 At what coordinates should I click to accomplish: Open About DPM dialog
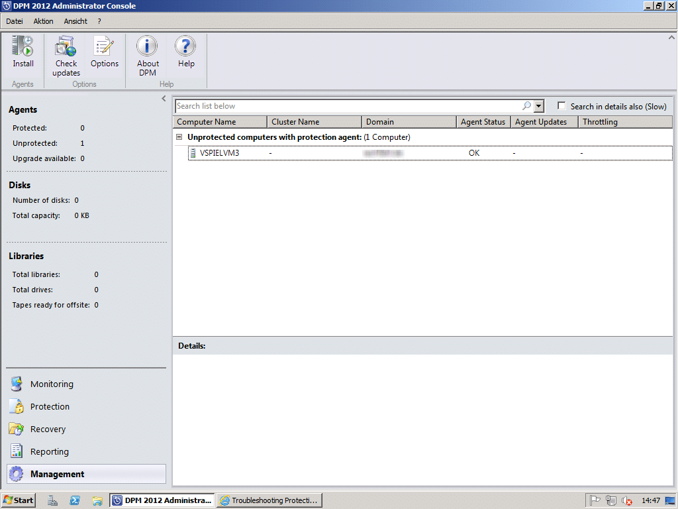point(148,56)
